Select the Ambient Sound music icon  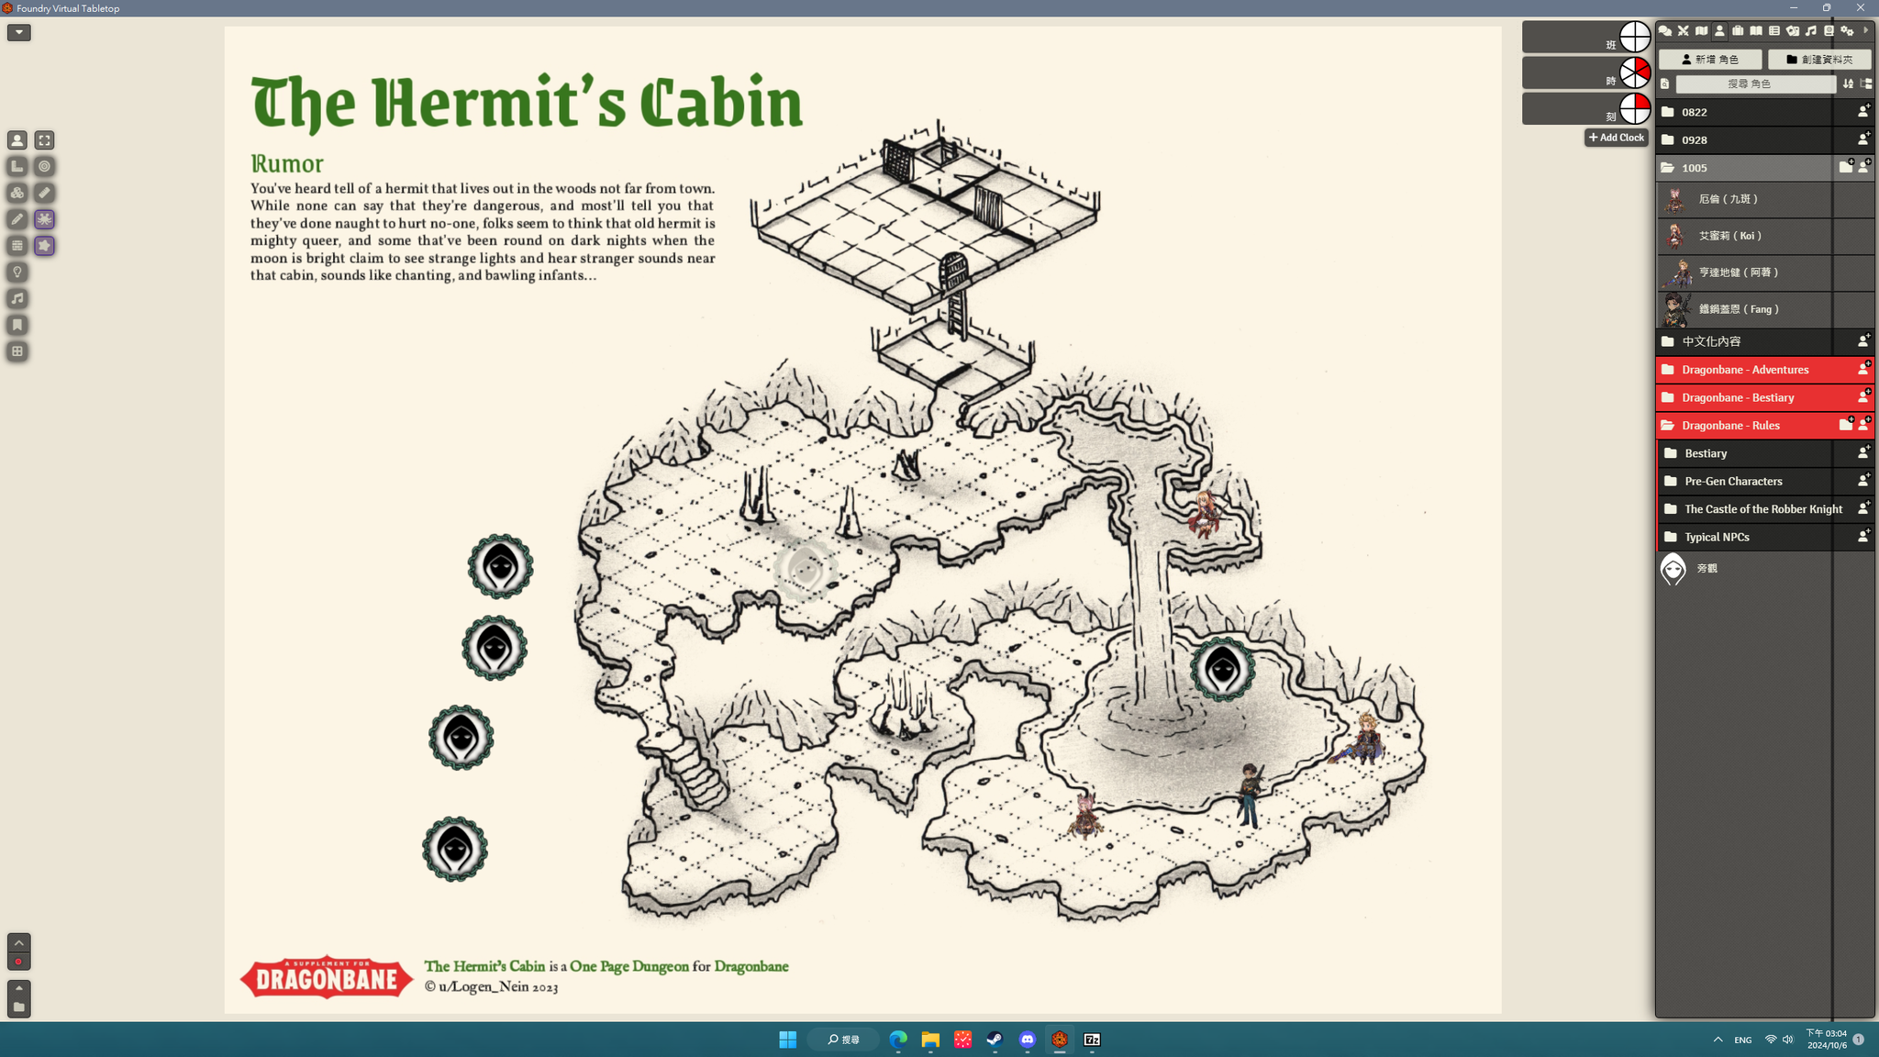coord(17,298)
